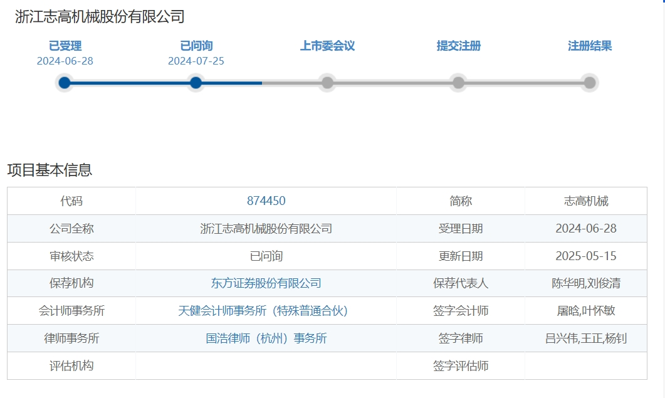Click the 签字律师 label cell

461,338
